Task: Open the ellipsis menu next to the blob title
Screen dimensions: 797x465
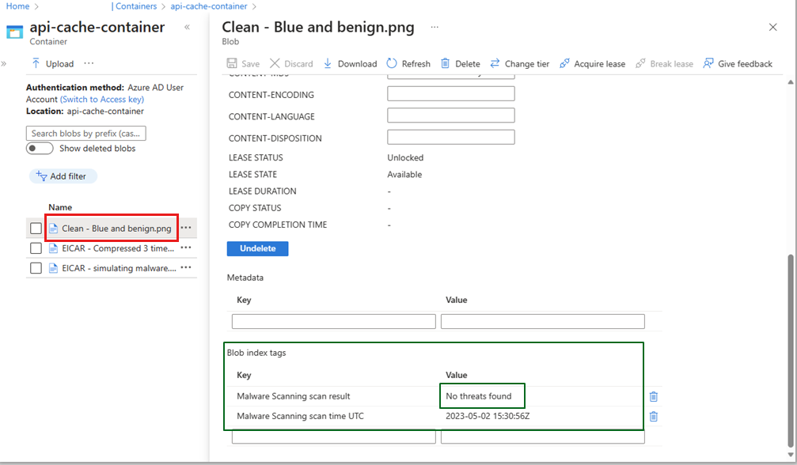Action: tap(434, 26)
